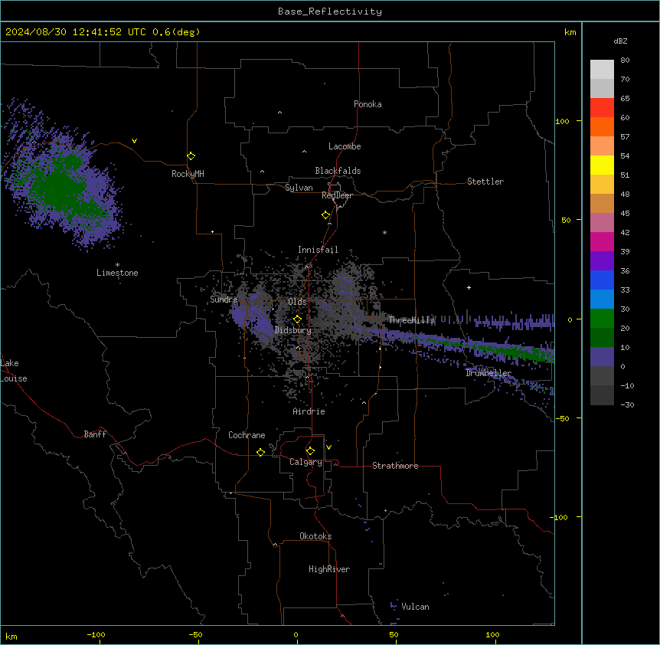Click the Limestone label
The width and height of the screenshot is (660, 645).
[x=117, y=273]
